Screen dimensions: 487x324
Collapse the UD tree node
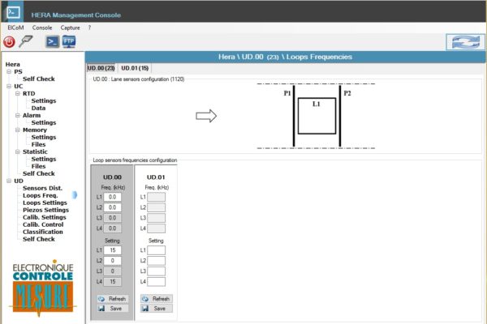[x=9, y=181]
